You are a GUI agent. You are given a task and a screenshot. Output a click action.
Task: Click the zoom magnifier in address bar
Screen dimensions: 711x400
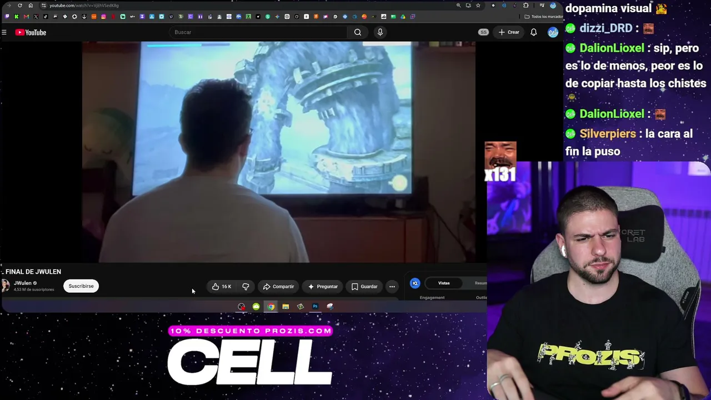tap(458, 6)
